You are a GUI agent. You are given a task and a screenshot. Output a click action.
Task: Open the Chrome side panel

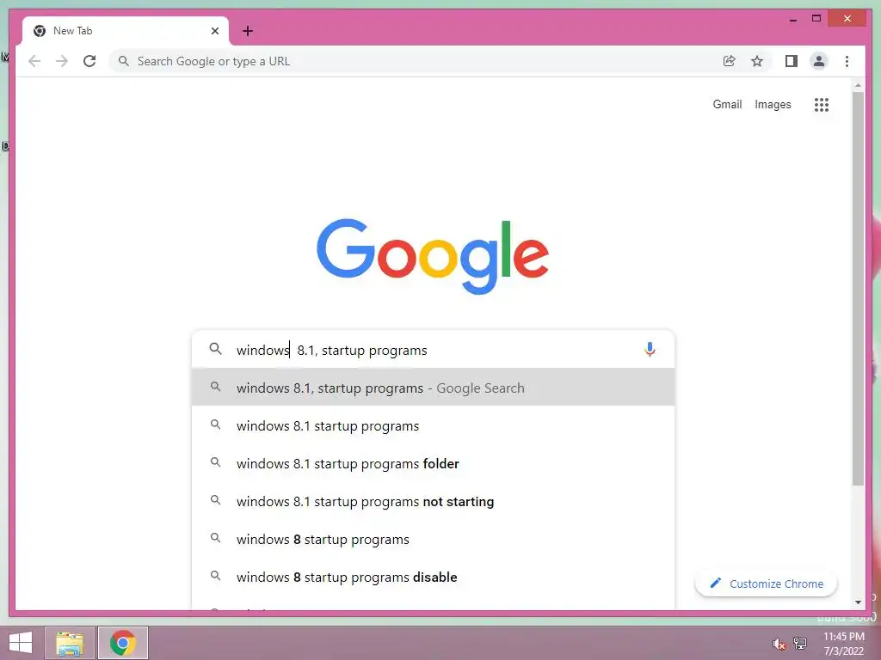click(792, 61)
